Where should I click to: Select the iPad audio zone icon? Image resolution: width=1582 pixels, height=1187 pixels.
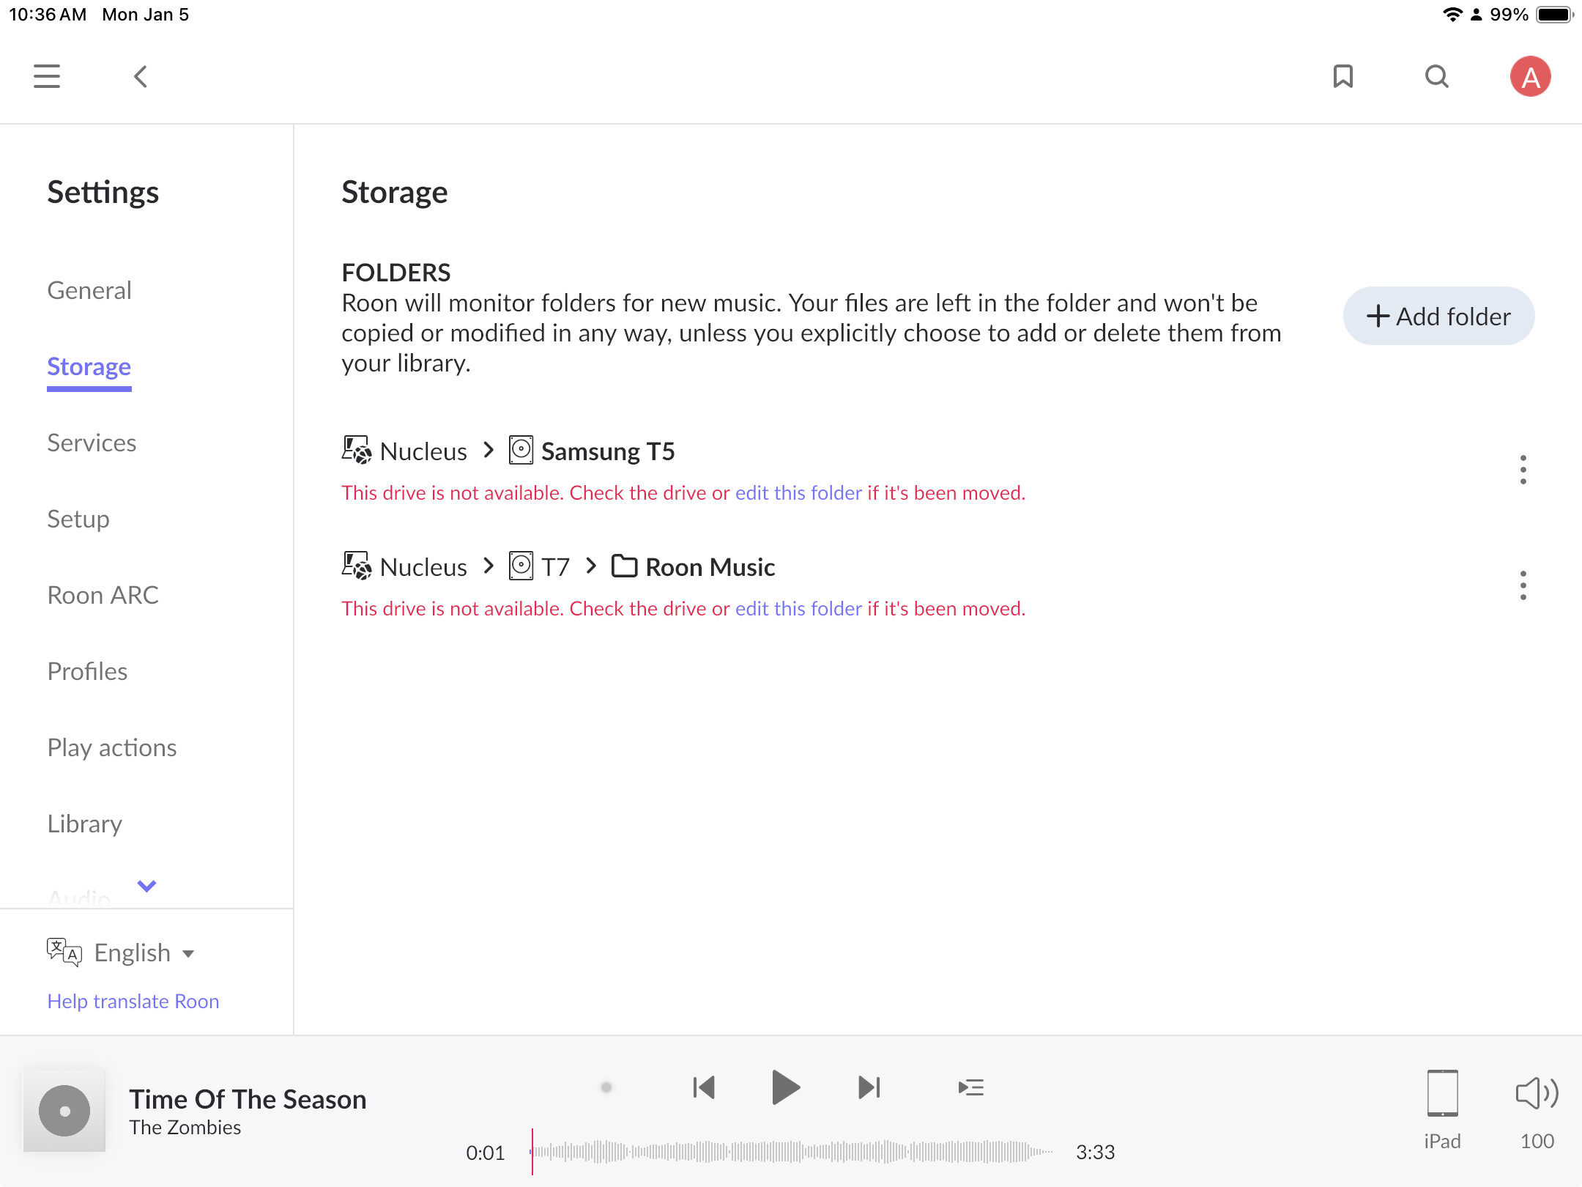pyautogui.click(x=1442, y=1093)
